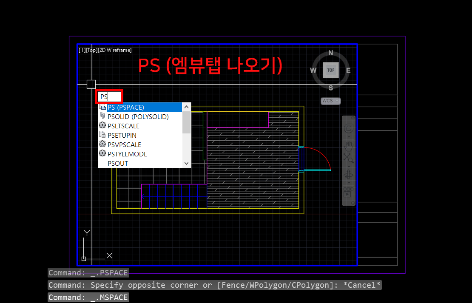Expand the orbit options arrow
This screenshot has width=472, height=303.
(349, 183)
